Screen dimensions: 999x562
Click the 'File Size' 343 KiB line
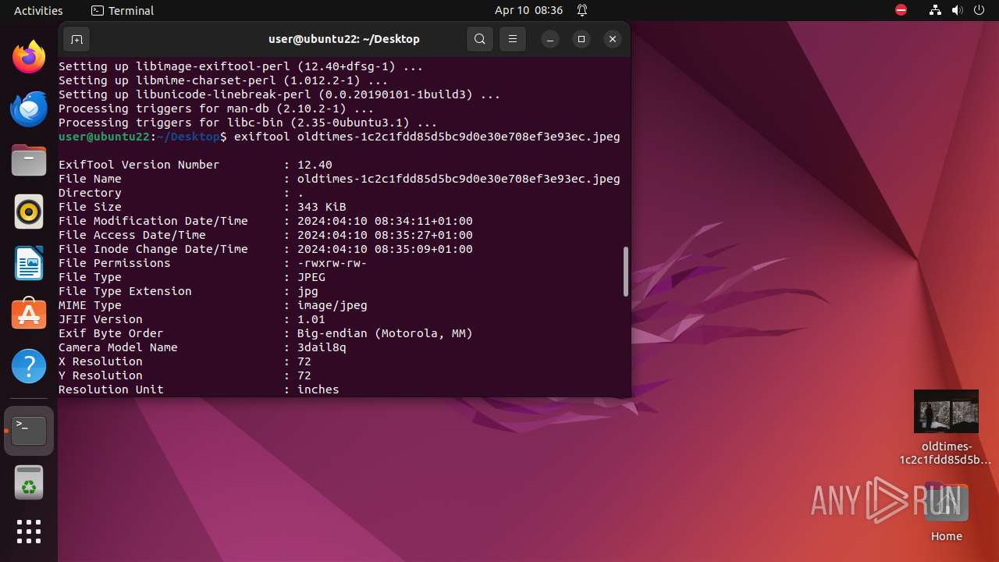coord(202,207)
